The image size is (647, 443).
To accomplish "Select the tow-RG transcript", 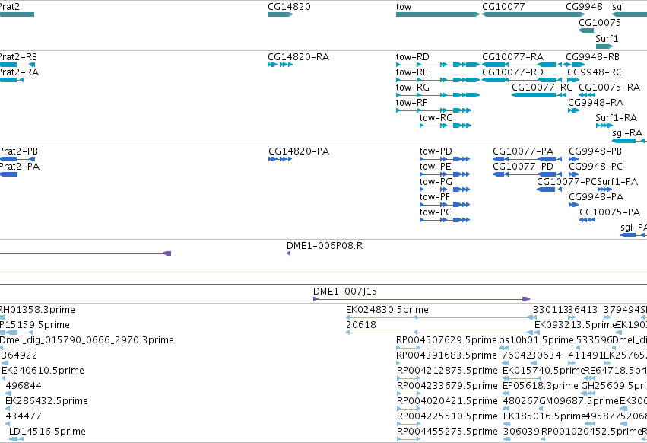I will click(x=438, y=95).
